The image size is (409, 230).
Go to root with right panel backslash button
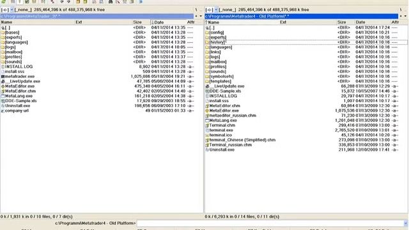coord(401,10)
